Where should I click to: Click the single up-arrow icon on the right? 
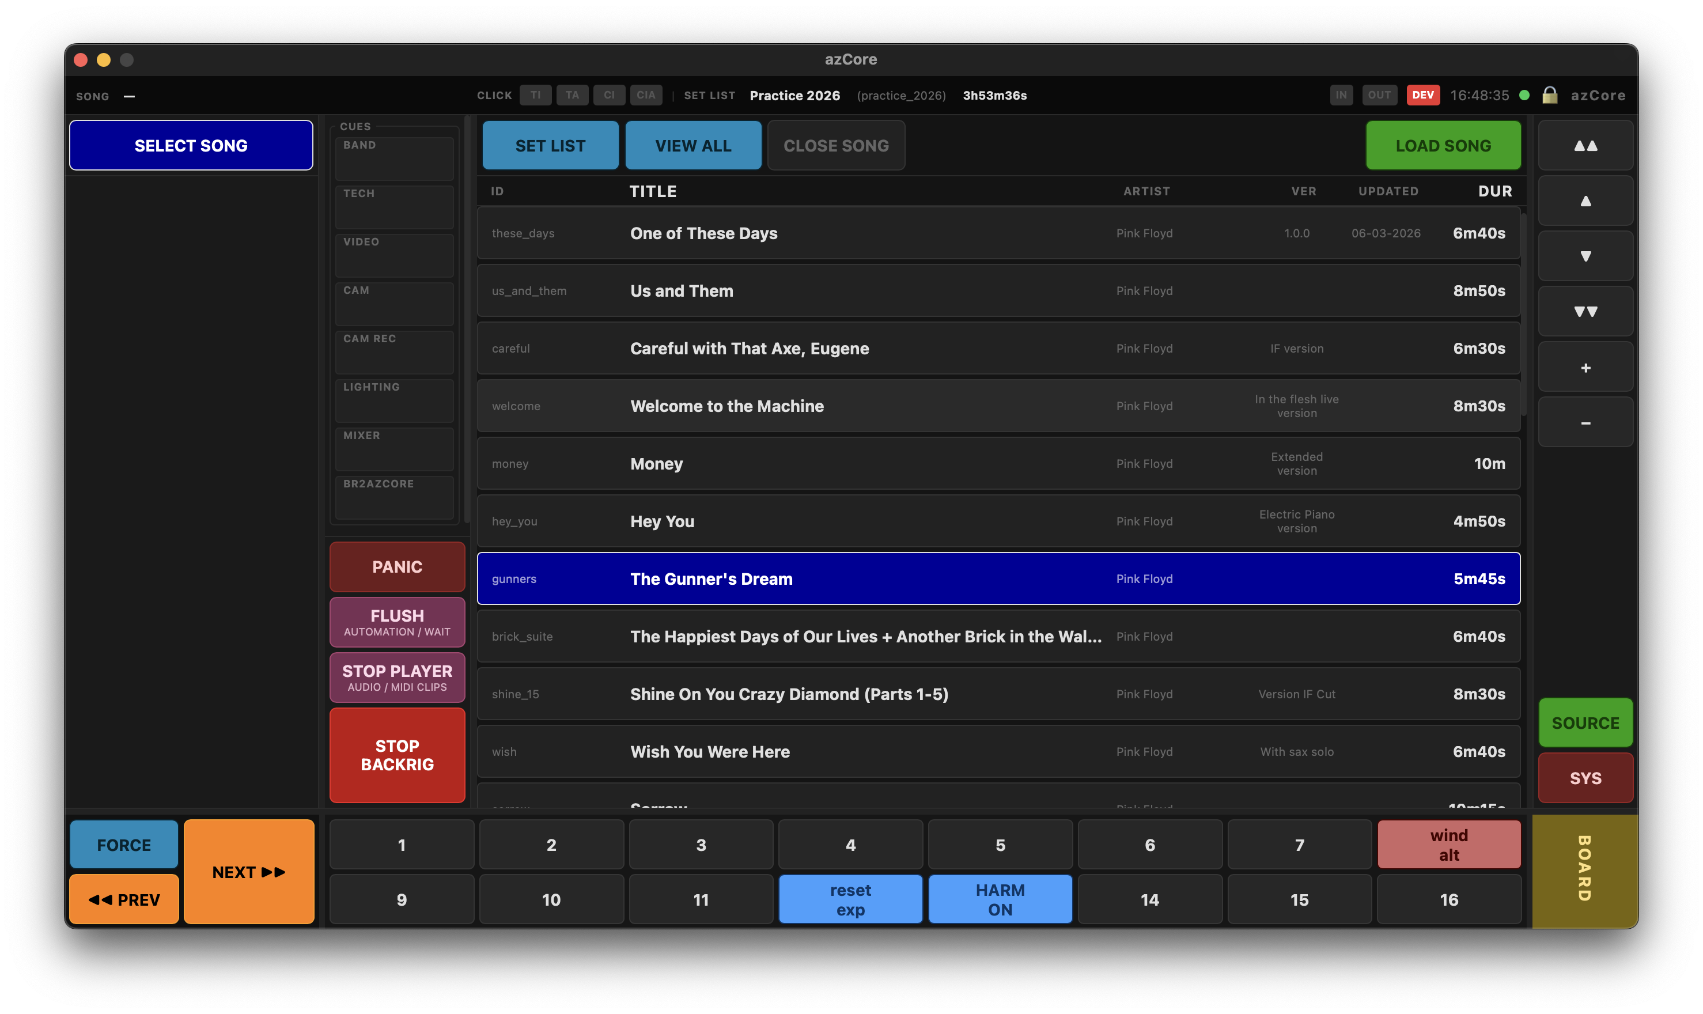point(1585,200)
